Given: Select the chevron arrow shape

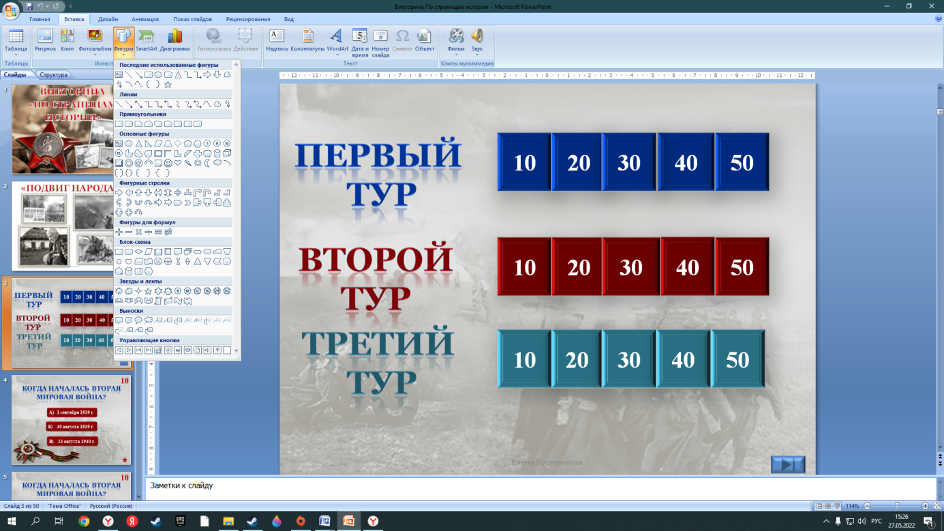Looking at the screenshot, I should (187, 202).
